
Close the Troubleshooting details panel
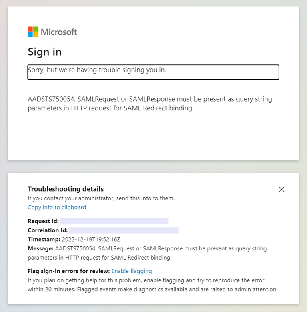(x=281, y=189)
